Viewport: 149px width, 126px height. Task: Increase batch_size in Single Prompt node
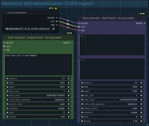(69, 91)
